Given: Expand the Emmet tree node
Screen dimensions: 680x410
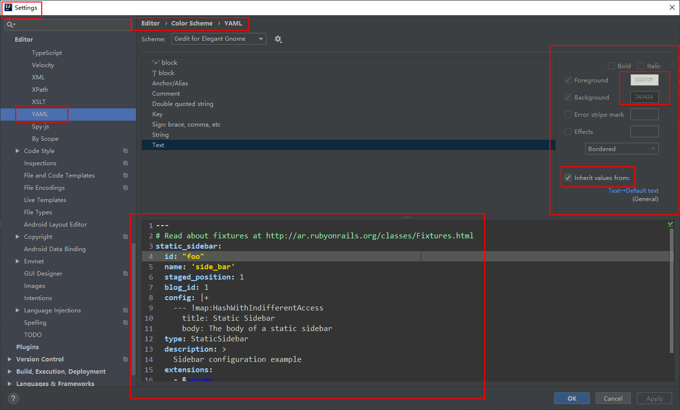Looking at the screenshot, I should [18, 261].
